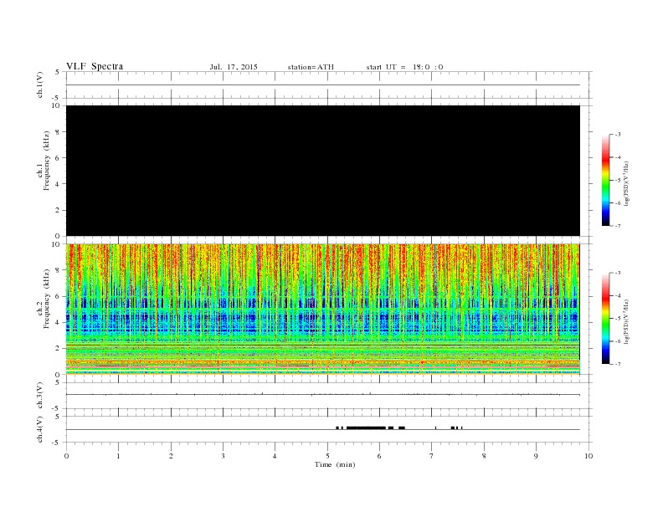This screenshot has width=663, height=512.
Task: Click the long ch.4 pulse block near minute 5.7
Action: (x=366, y=428)
